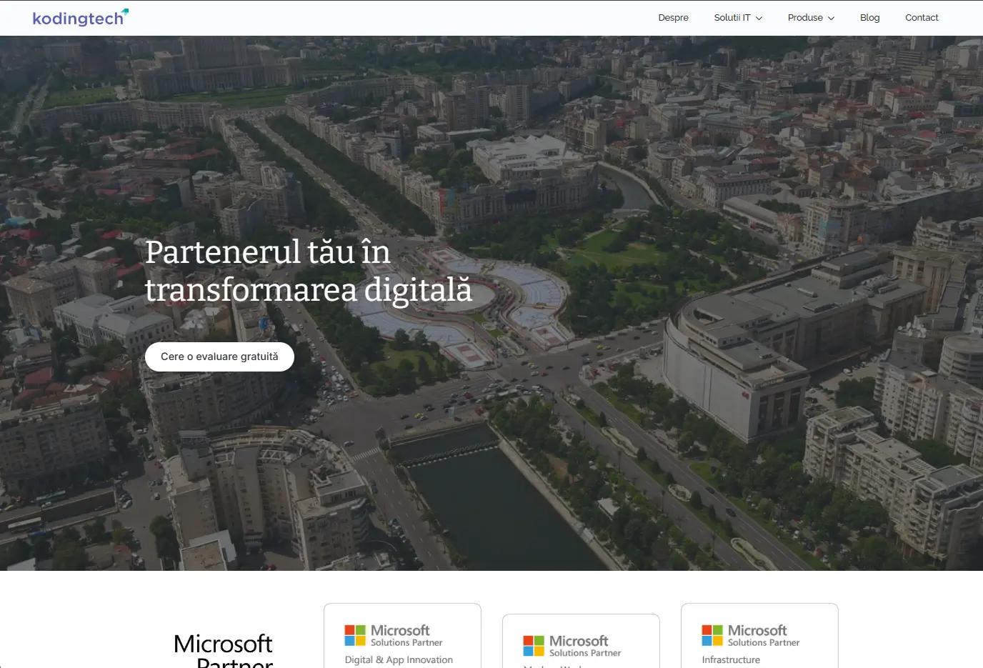Go to the Blog page
Image resolution: width=983 pixels, height=668 pixels.
tap(869, 18)
